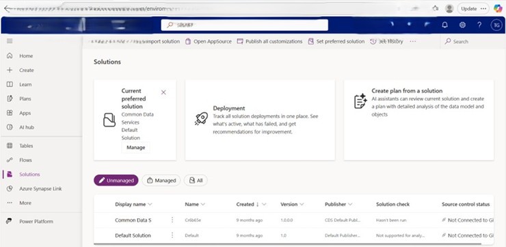506x247 pixels.
Task: Go to Plans in sidebar
Action: 25,99
